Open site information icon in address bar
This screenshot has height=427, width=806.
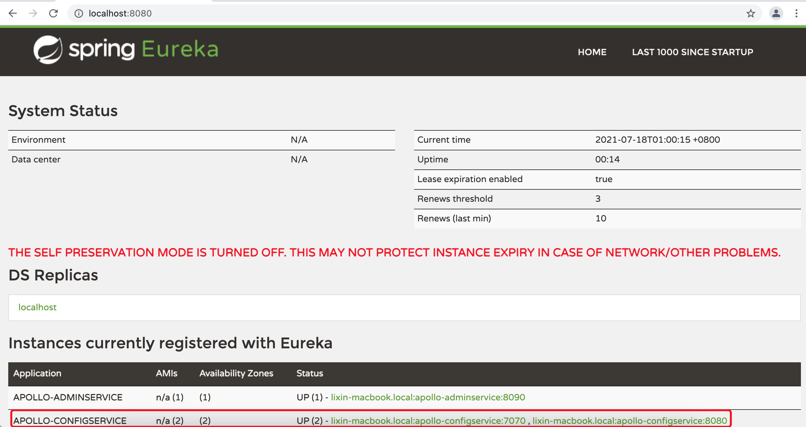click(79, 13)
